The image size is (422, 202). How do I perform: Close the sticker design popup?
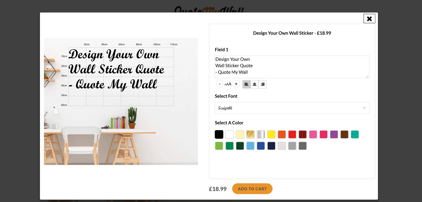(369, 18)
